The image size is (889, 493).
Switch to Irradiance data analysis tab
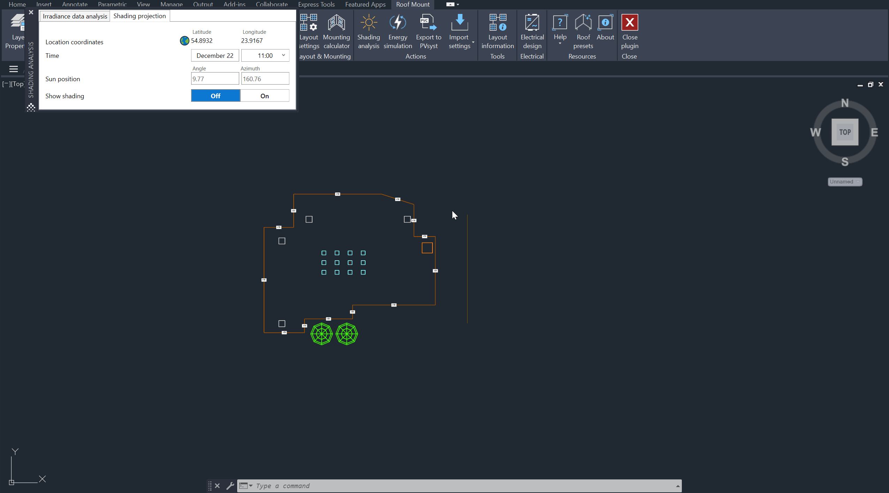(x=75, y=16)
